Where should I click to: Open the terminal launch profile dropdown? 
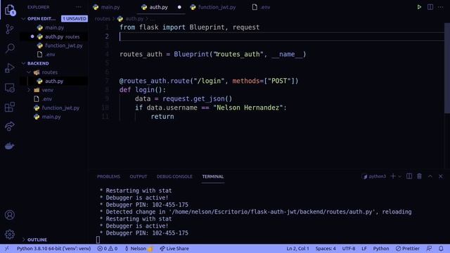point(399,176)
